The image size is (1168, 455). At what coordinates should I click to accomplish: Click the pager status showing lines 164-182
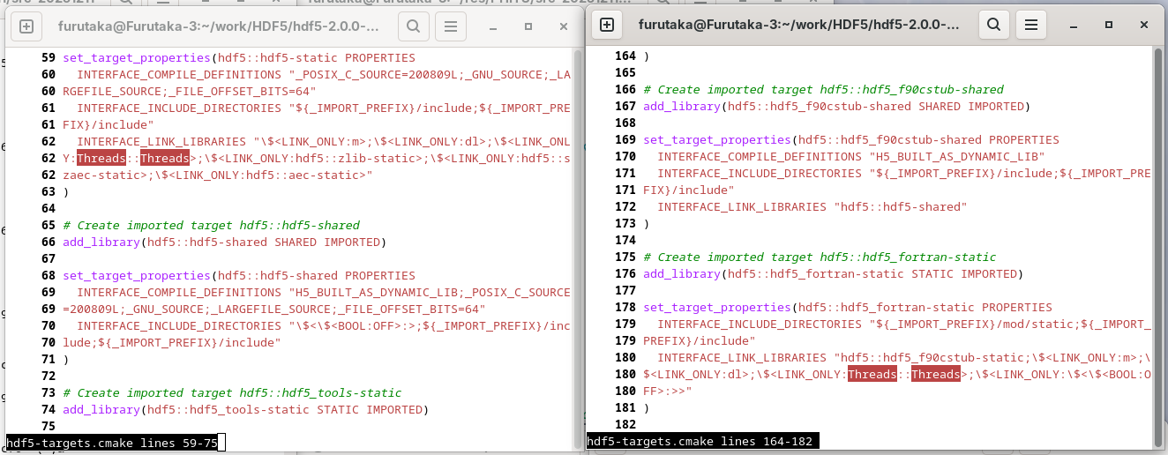tap(701, 441)
